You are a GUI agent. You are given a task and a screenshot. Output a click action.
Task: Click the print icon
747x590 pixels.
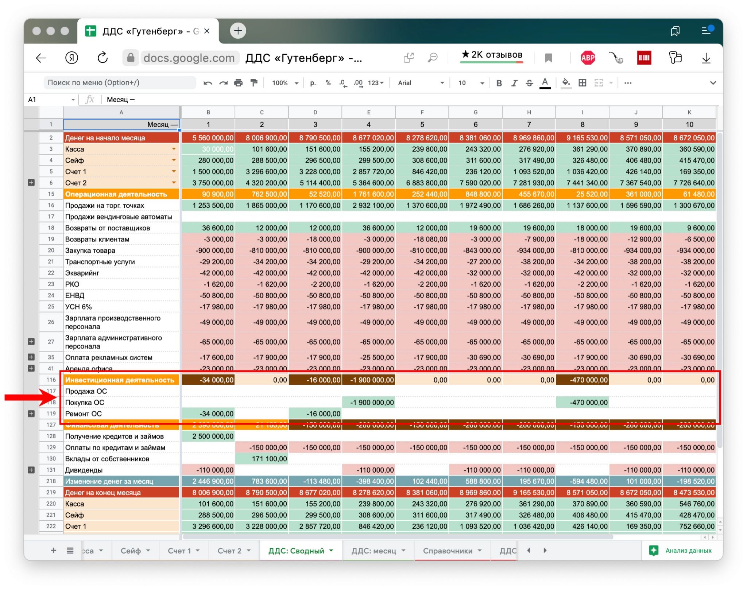click(238, 83)
